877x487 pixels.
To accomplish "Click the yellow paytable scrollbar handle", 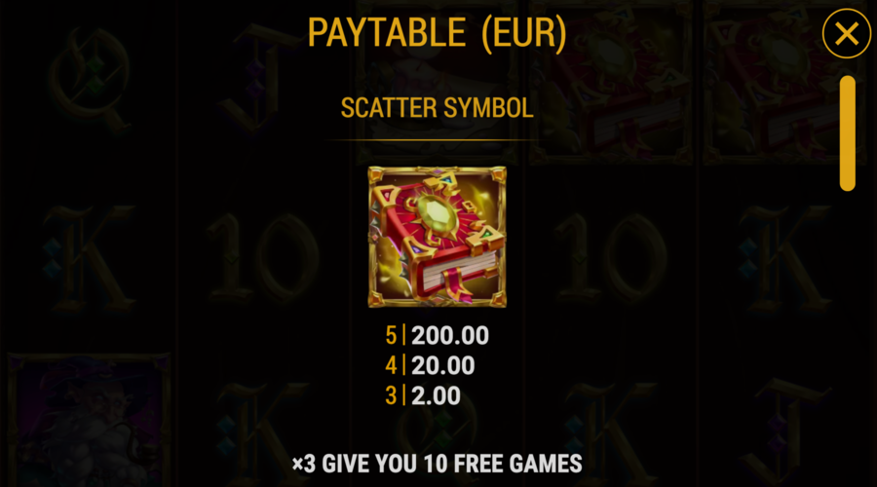I will pyautogui.click(x=848, y=133).
